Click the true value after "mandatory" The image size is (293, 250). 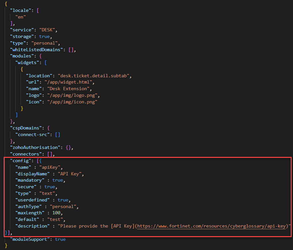tap(58, 180)
